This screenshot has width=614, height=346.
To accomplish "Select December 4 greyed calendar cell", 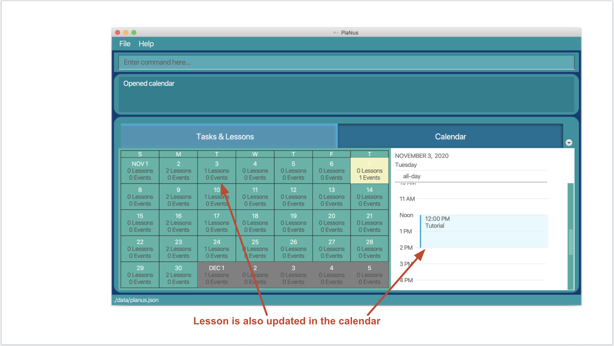I will [331, 275].
